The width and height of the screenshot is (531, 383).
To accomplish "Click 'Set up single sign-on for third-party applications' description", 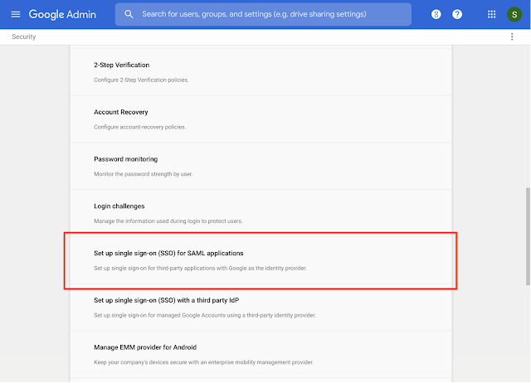I will (200, 268).
